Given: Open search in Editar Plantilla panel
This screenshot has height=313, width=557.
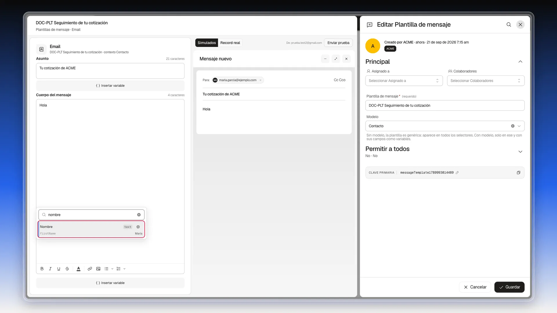Looking at the screenshot, I should click(x=509, y=25).
